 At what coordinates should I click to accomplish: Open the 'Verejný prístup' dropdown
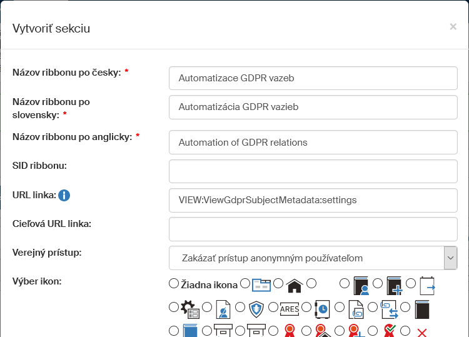[306, 258]
